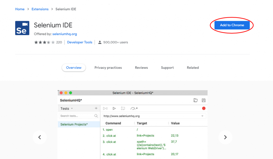The width and height of the screenshot is (273, 159).
Task: Open the Home breadcrumb link
Action: pos(20,9)
